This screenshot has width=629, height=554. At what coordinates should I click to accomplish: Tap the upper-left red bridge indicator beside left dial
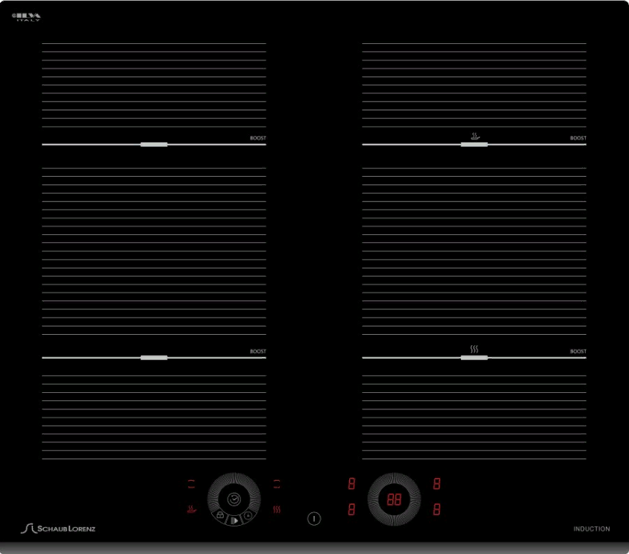pyautogui.click(x=192, y=484)
